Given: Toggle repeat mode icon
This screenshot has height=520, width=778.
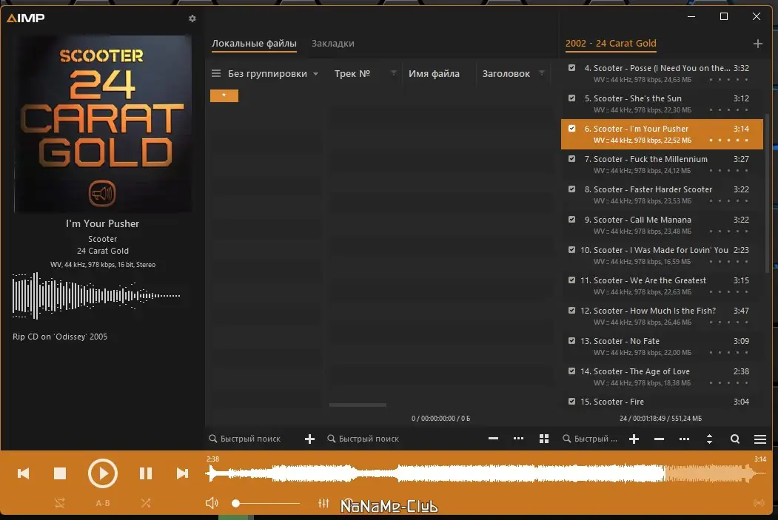Looking at the screenshot, I should (59, 503).
